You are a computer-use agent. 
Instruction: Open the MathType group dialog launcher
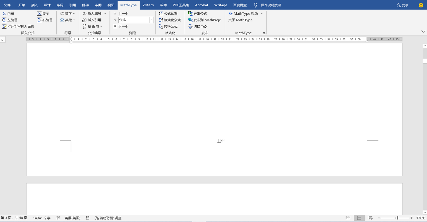(264, 33)
